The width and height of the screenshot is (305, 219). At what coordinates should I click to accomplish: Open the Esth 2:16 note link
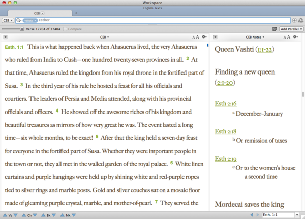click(226, 103)
